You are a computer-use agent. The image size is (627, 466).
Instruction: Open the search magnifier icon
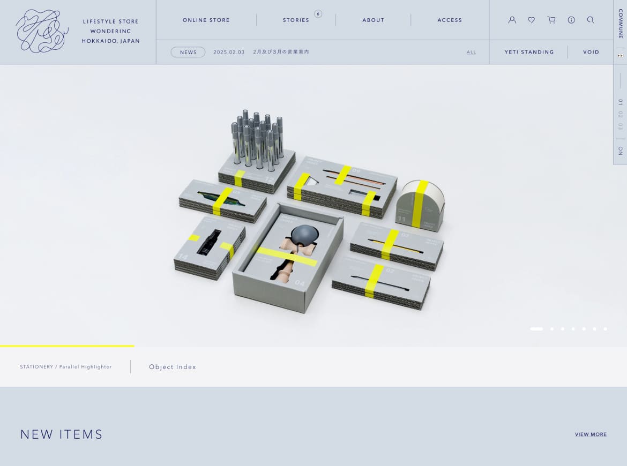(591, 20)
